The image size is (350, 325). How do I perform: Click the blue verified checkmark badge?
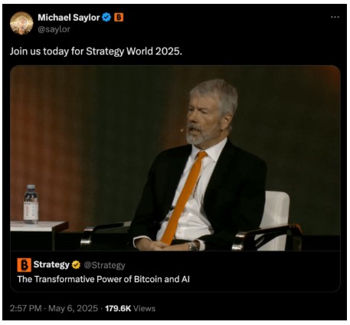click(x=106, y=18)
